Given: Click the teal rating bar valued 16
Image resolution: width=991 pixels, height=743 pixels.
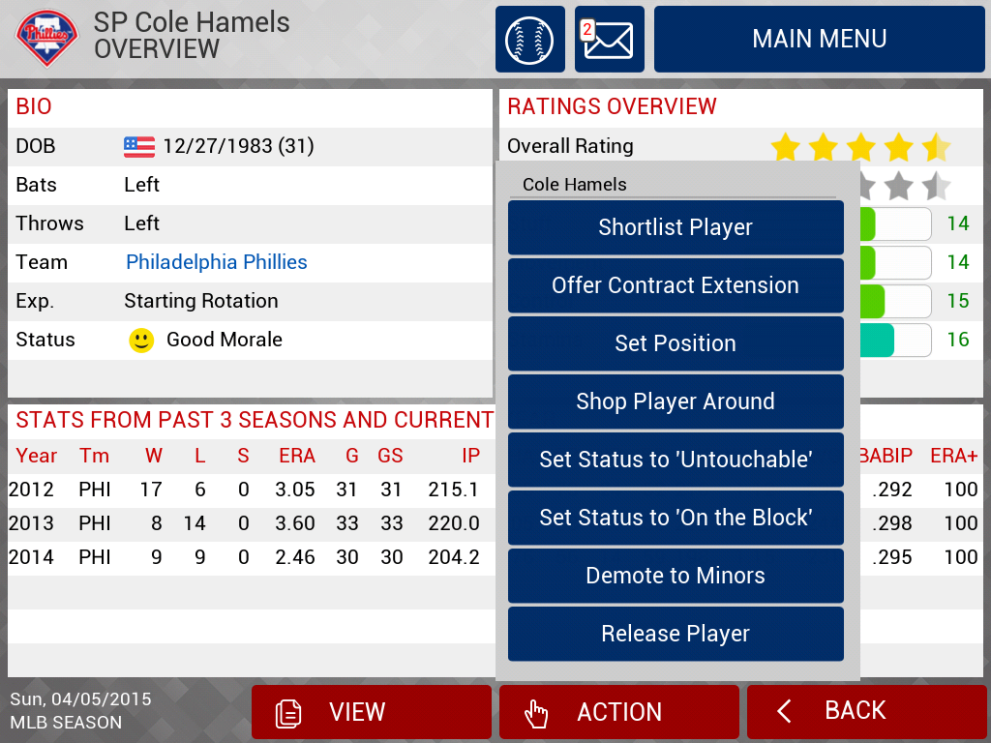Looking at the screenshot, I should pyautogui.click(x=895, y=341).
